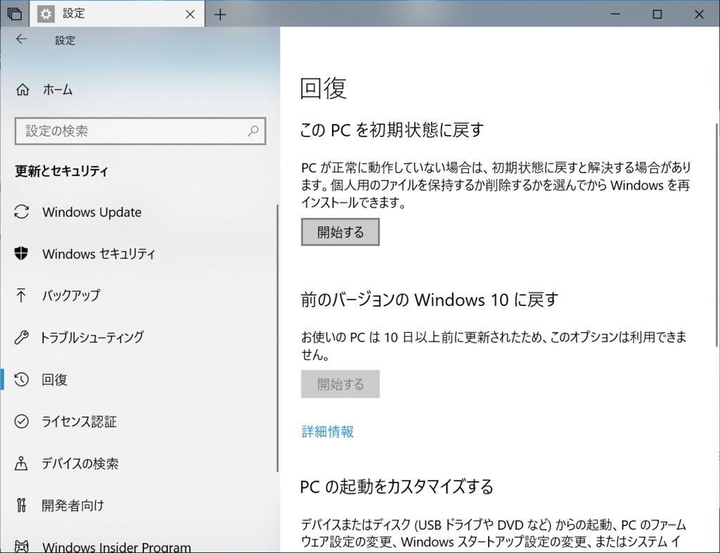Click the ライセンス認証 checkmark circle icon

(x=22, y=421)
